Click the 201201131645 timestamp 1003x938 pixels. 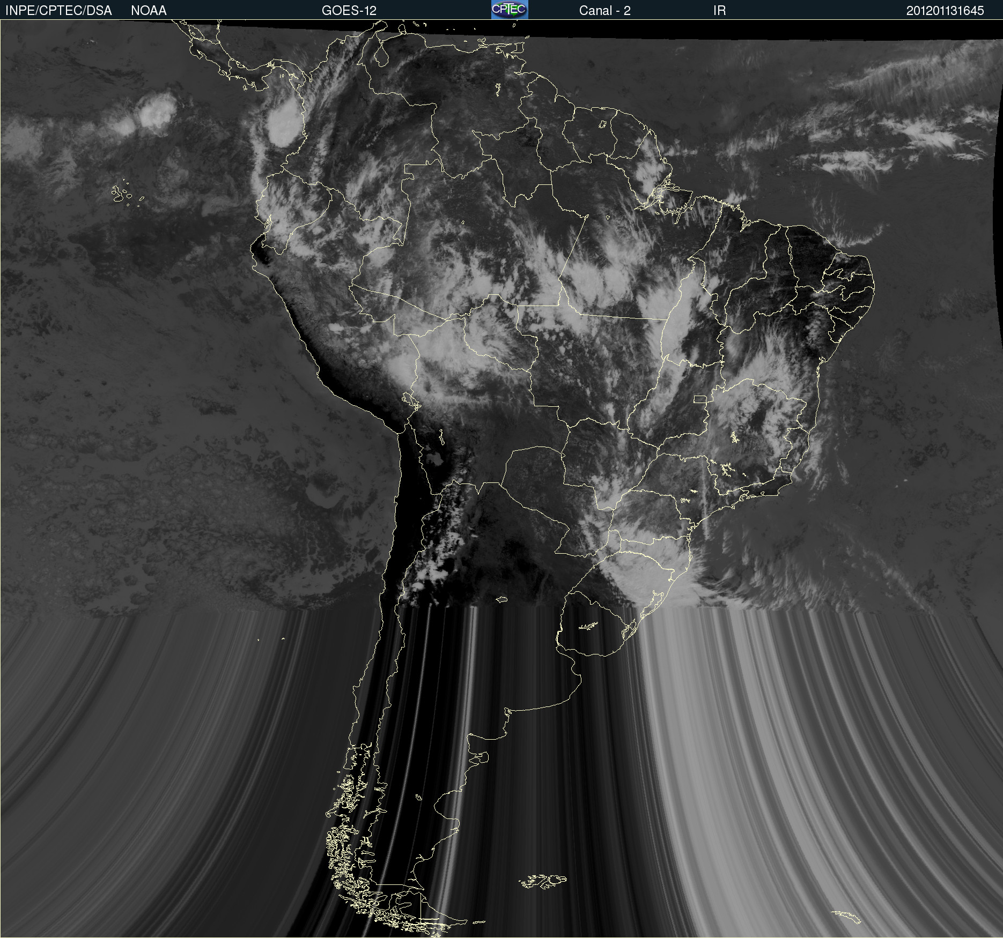tap(945, 11)
